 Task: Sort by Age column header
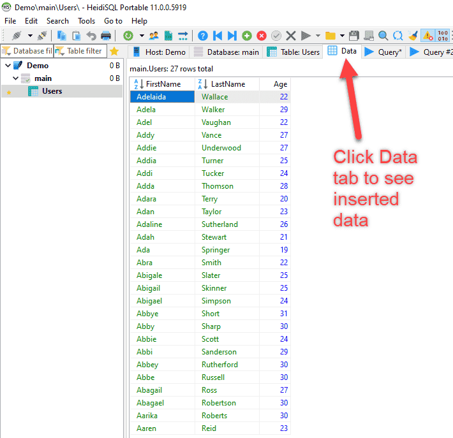[275, 84]
